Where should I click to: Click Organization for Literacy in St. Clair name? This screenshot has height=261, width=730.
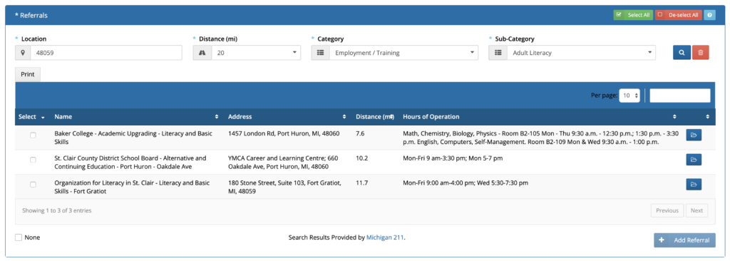(132, 187)
